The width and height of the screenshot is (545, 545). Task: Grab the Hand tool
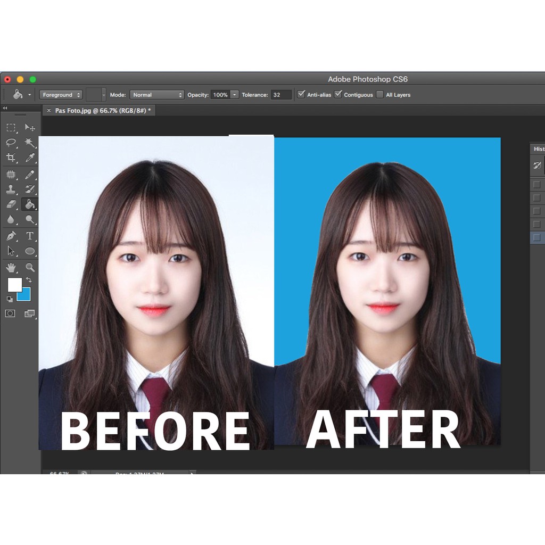[x=12, y=268]
